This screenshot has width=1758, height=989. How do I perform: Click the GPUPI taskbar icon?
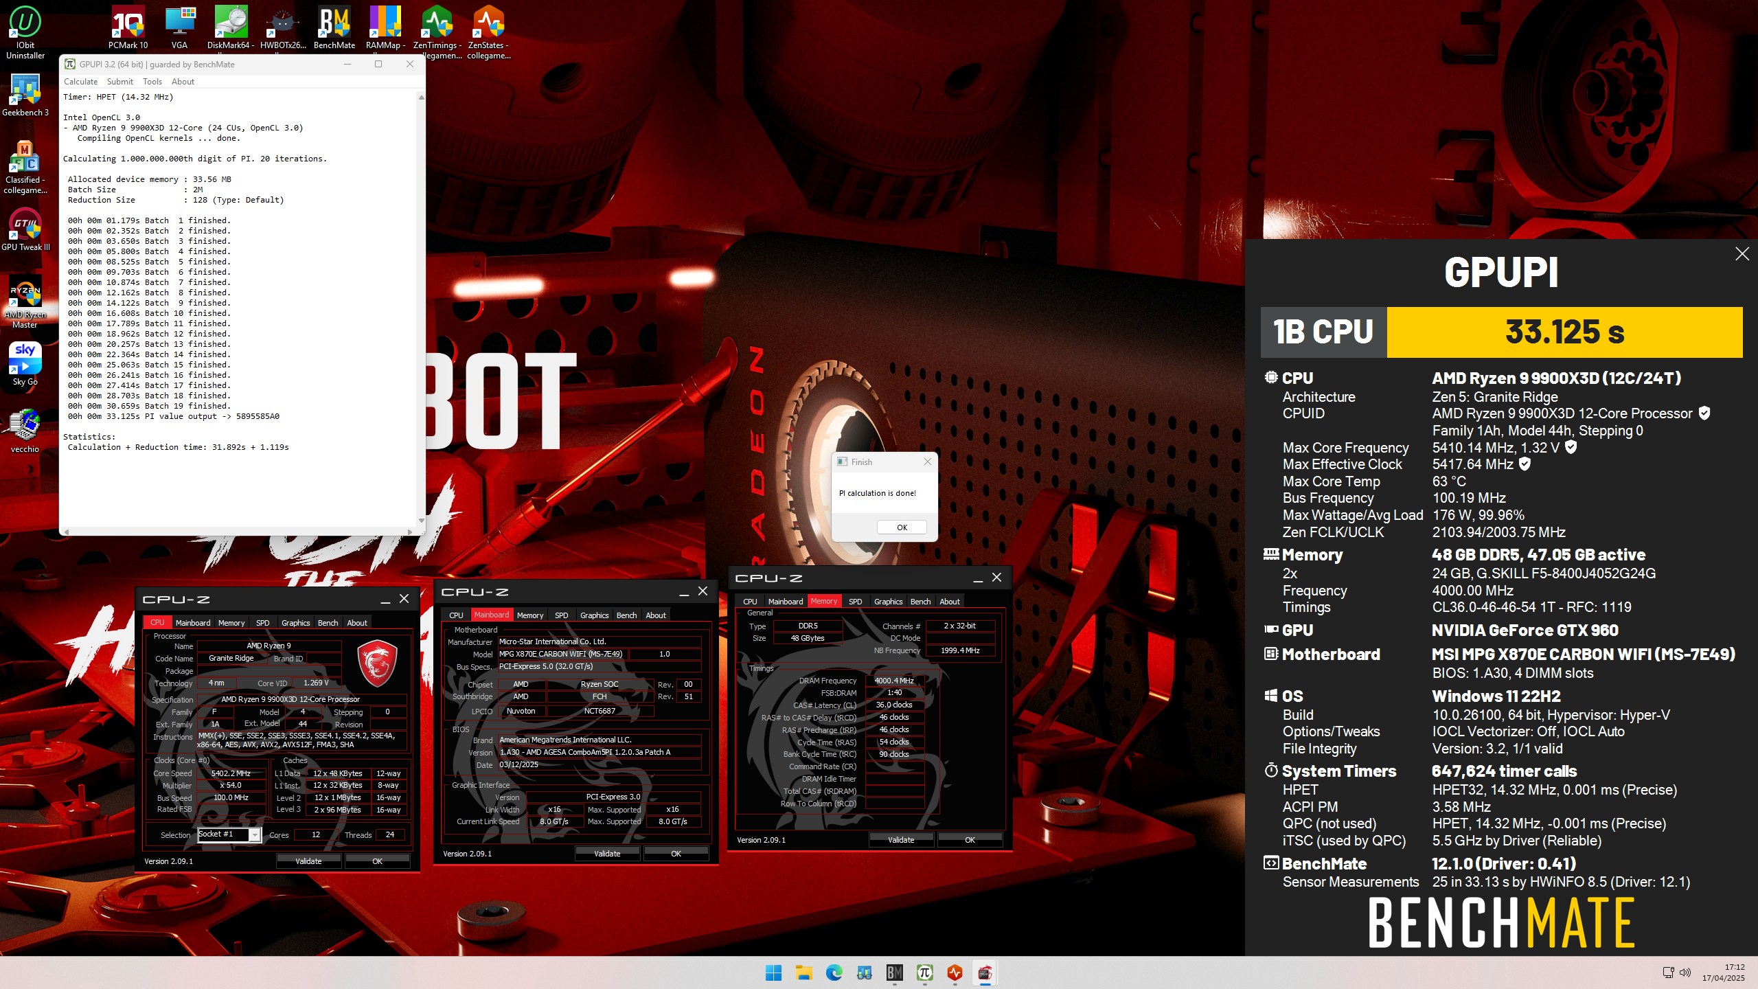pos(924,973)
